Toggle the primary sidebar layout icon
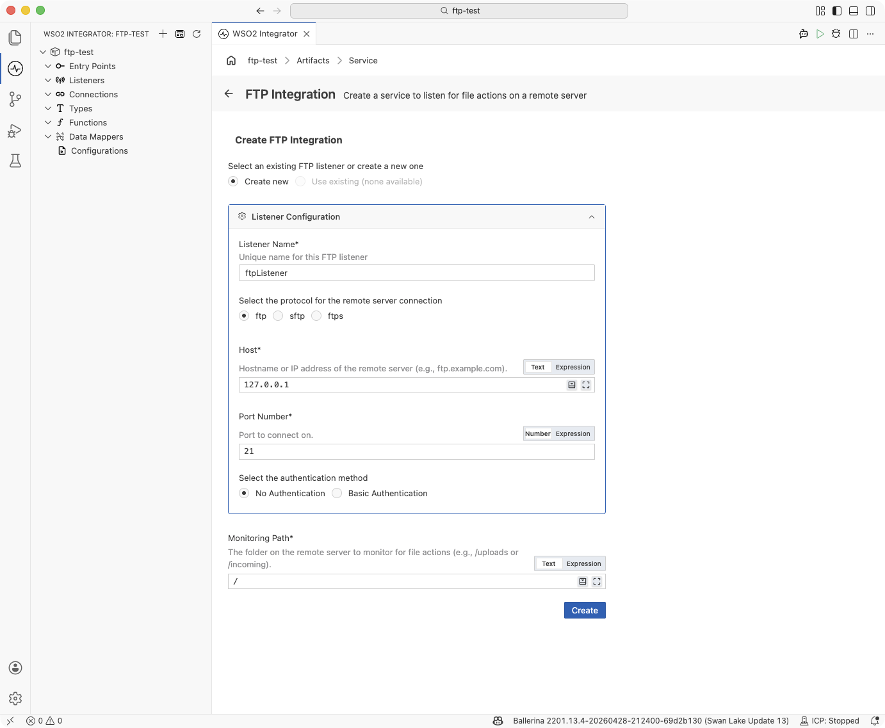The height and width of the screenshot is (728, 885). [x=837, y=11]
